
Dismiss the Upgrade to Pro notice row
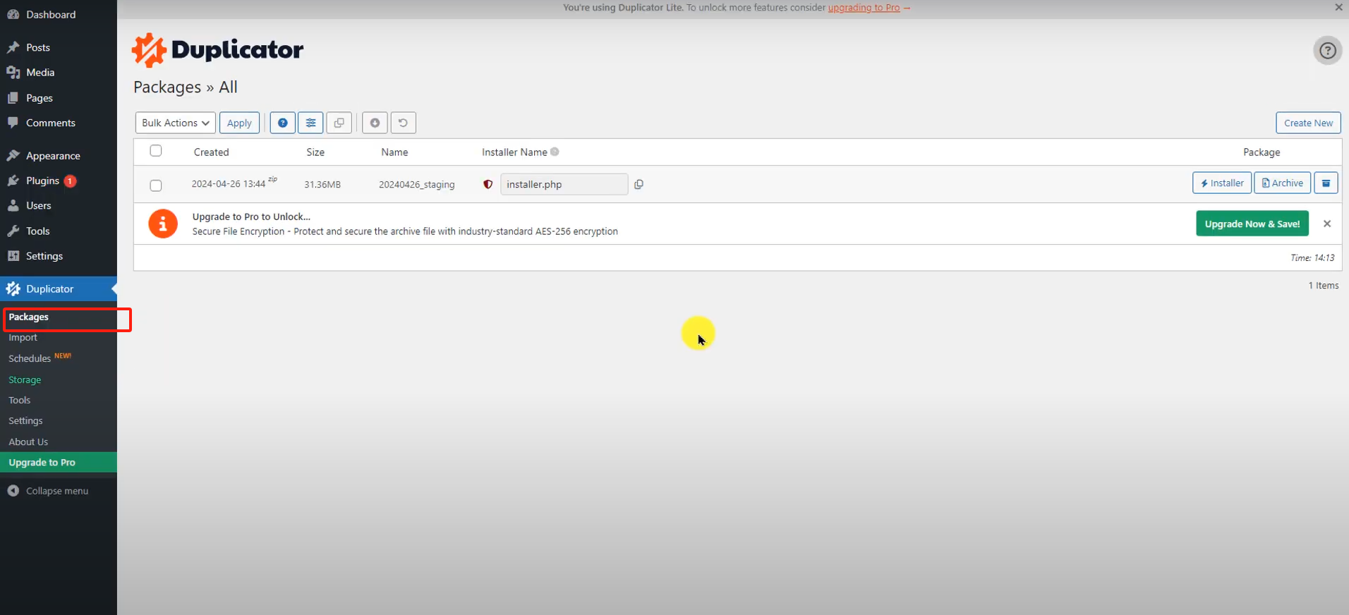point(1326,224)
